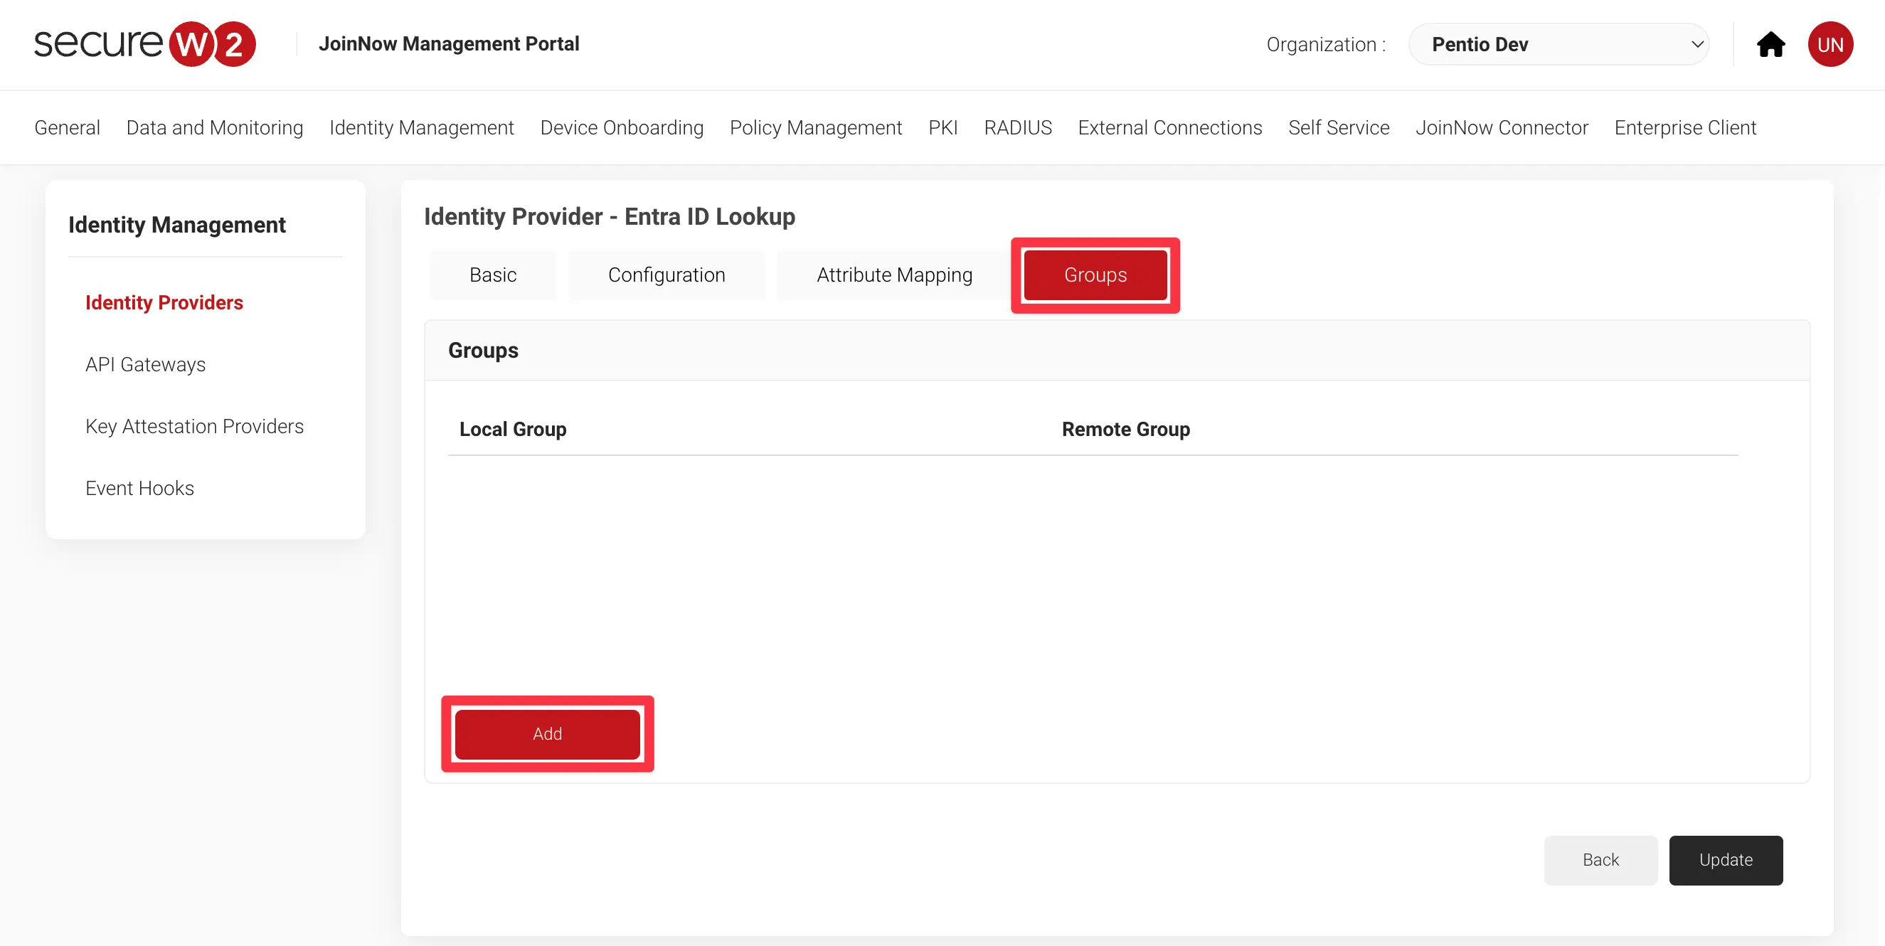Click the Back button
This screenshot has width=1885, height=946.
tap(1600, 860)
